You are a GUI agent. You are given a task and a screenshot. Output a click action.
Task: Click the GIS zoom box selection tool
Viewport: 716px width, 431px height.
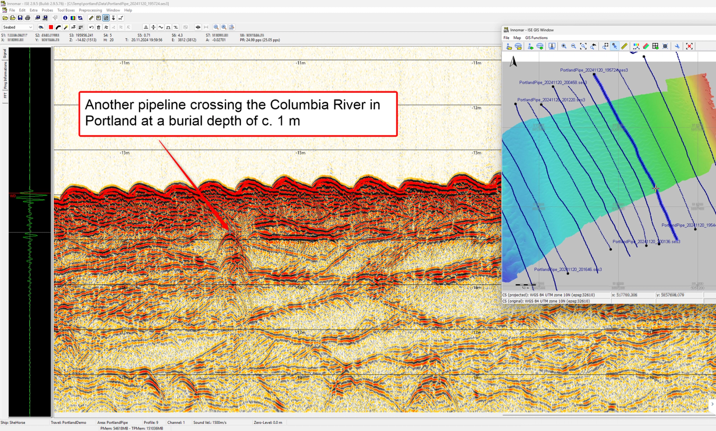tap(605, 46)
